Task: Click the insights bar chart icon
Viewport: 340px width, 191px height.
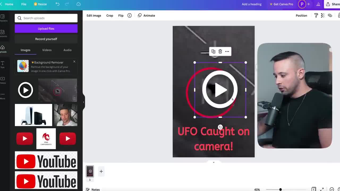Action: coord(318,4)
